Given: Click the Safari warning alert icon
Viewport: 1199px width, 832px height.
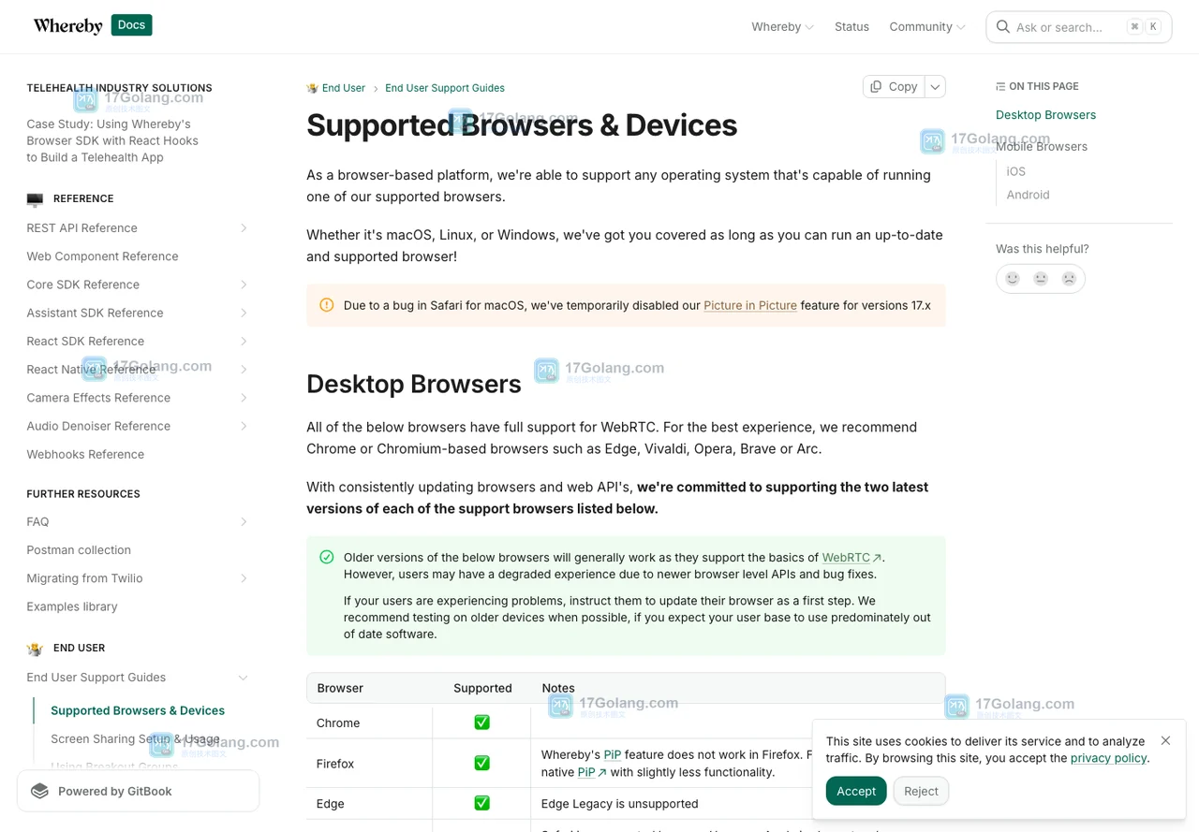Looking at the screenshot, I should click(327, 305).
